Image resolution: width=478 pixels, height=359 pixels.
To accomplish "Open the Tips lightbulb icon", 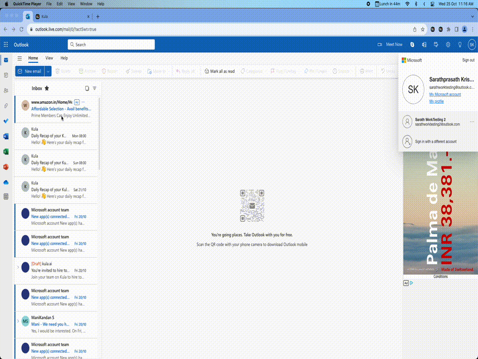I will [460, 44].
